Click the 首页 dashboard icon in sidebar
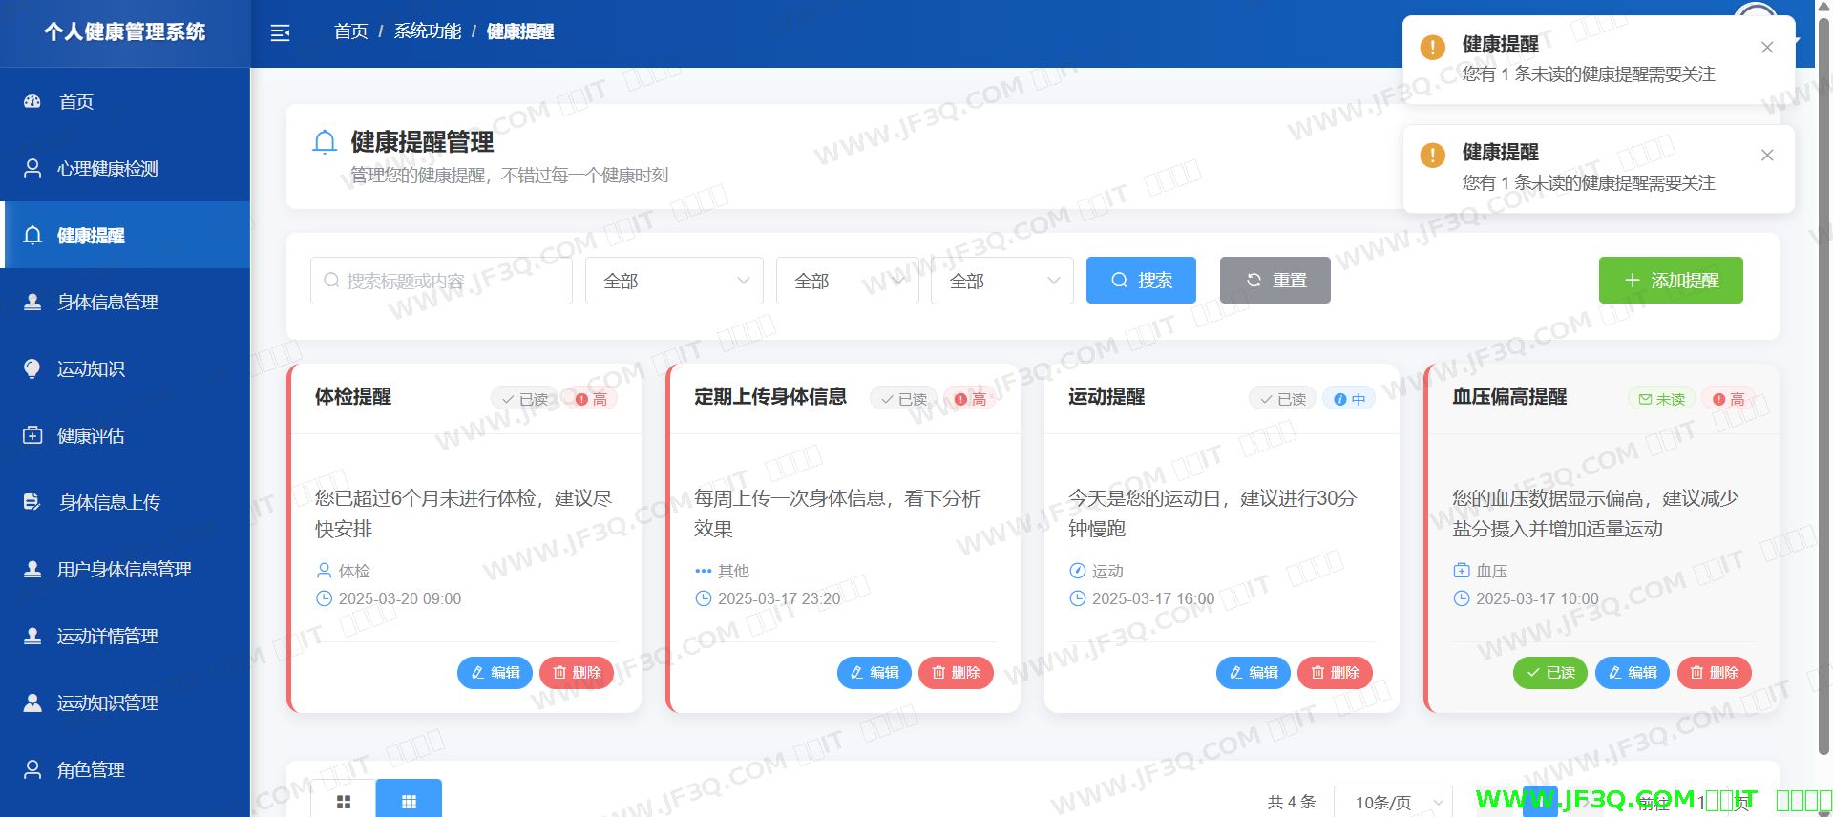 pyautogui.click(x=32, y=102)
